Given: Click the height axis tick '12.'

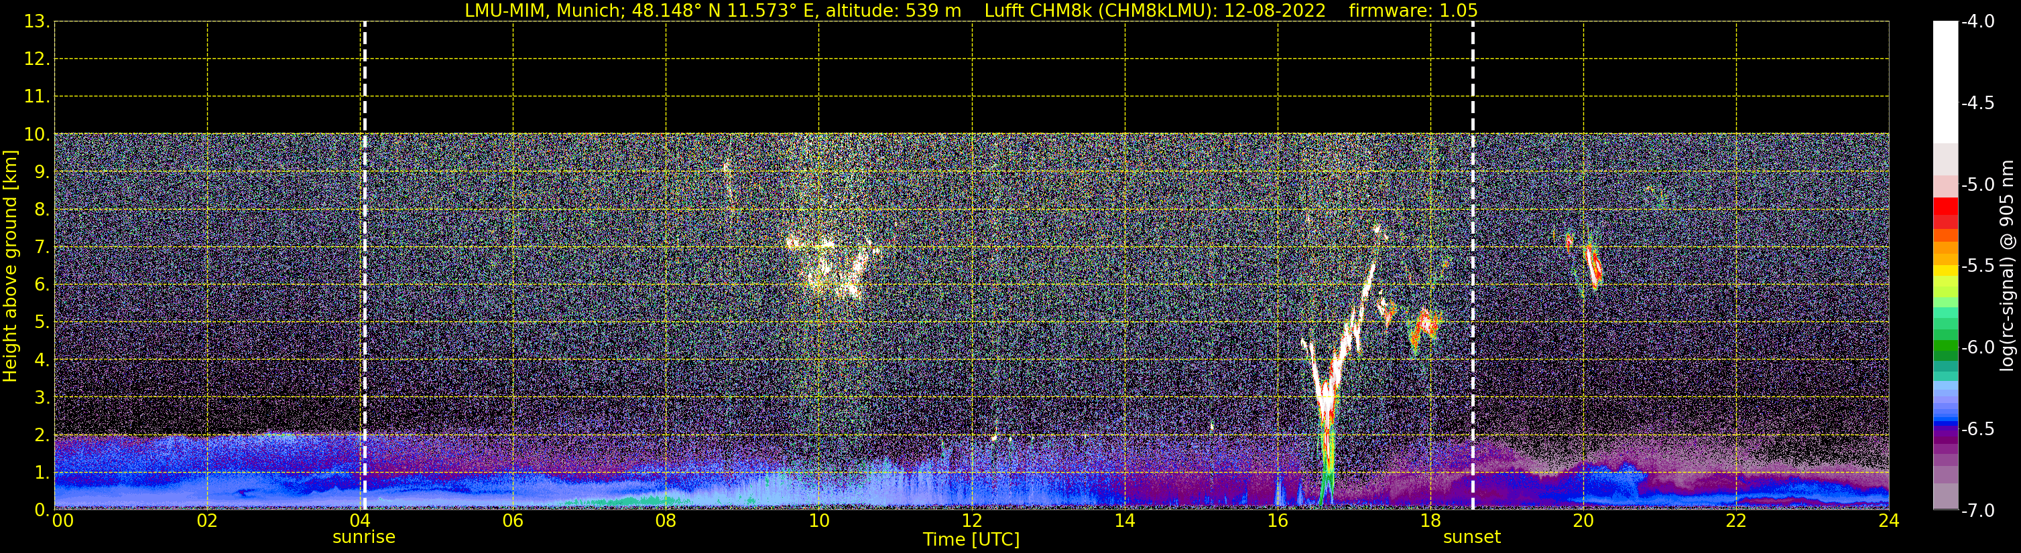Looking at the screenshot, I should click(37, 59).
